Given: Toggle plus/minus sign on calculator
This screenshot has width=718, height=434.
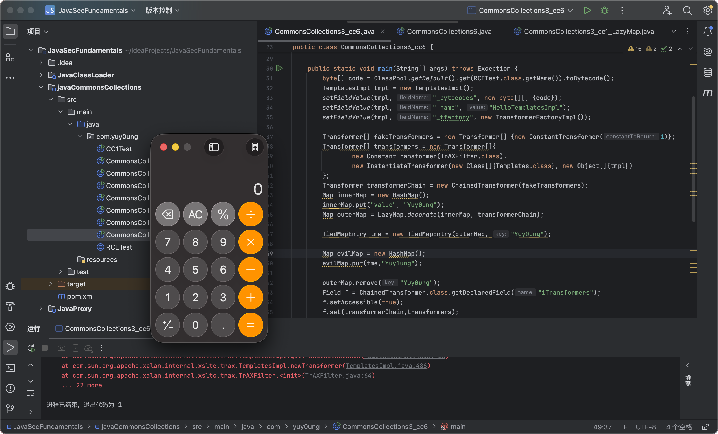Looking at the screenshot, I should (x=167, y=325).
